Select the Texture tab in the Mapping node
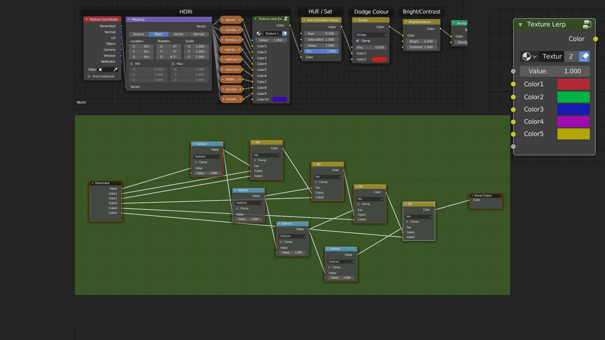The height and width of the screenshot is (340, 605). (x=138, y=34)
